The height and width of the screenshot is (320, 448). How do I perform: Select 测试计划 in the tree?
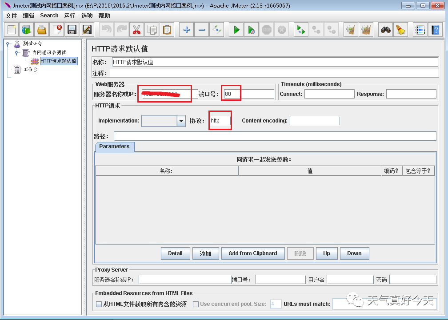[33, 43]
